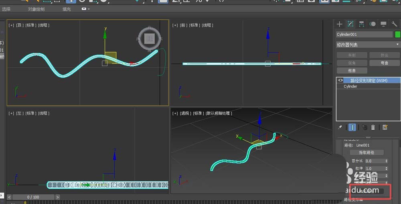
Task: Toggle Show End Result button
Action: click(x=352, y=127)
